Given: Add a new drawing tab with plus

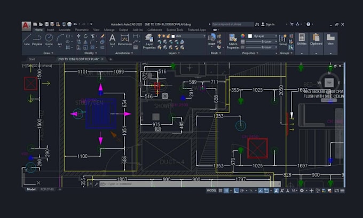Looking at the screenshot, I should (x=111, y=59).
